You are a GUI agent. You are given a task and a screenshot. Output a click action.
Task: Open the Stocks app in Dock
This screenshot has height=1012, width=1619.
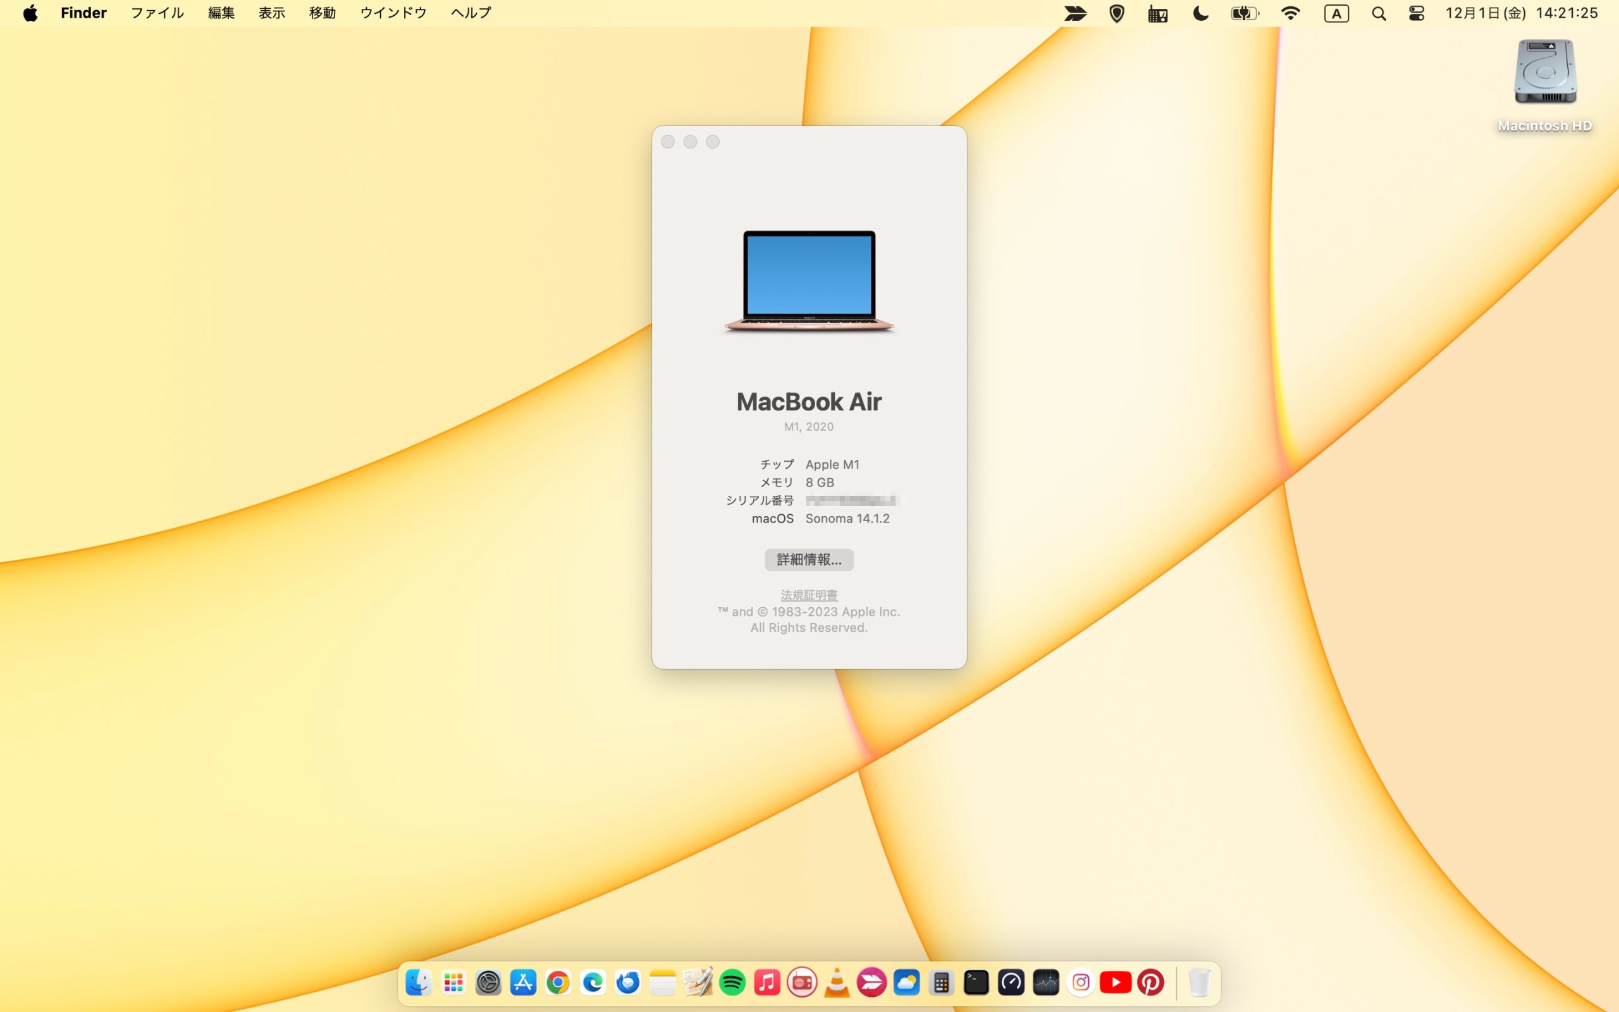coord(1045,982)
